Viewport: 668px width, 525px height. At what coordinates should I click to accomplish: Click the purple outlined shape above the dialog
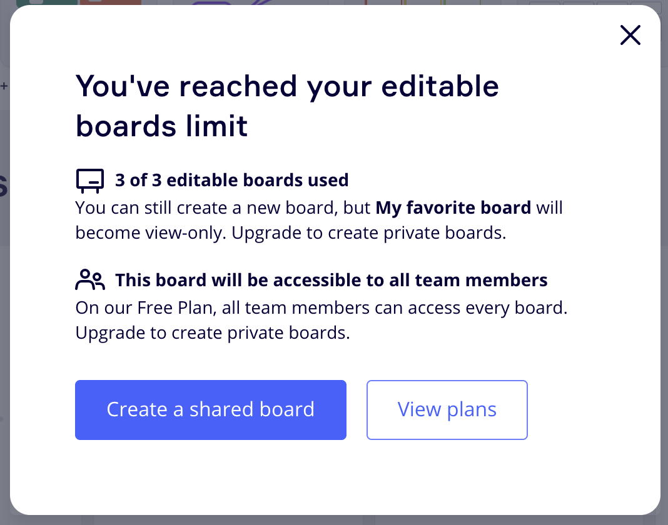pyautogui.click(x=213, y=4)
